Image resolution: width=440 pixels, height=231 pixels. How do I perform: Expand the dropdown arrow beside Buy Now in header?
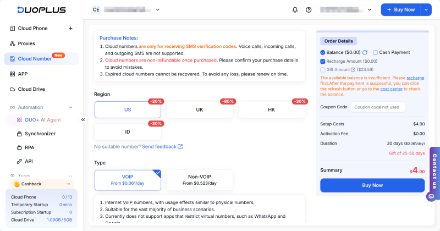[x=426, y=10]
